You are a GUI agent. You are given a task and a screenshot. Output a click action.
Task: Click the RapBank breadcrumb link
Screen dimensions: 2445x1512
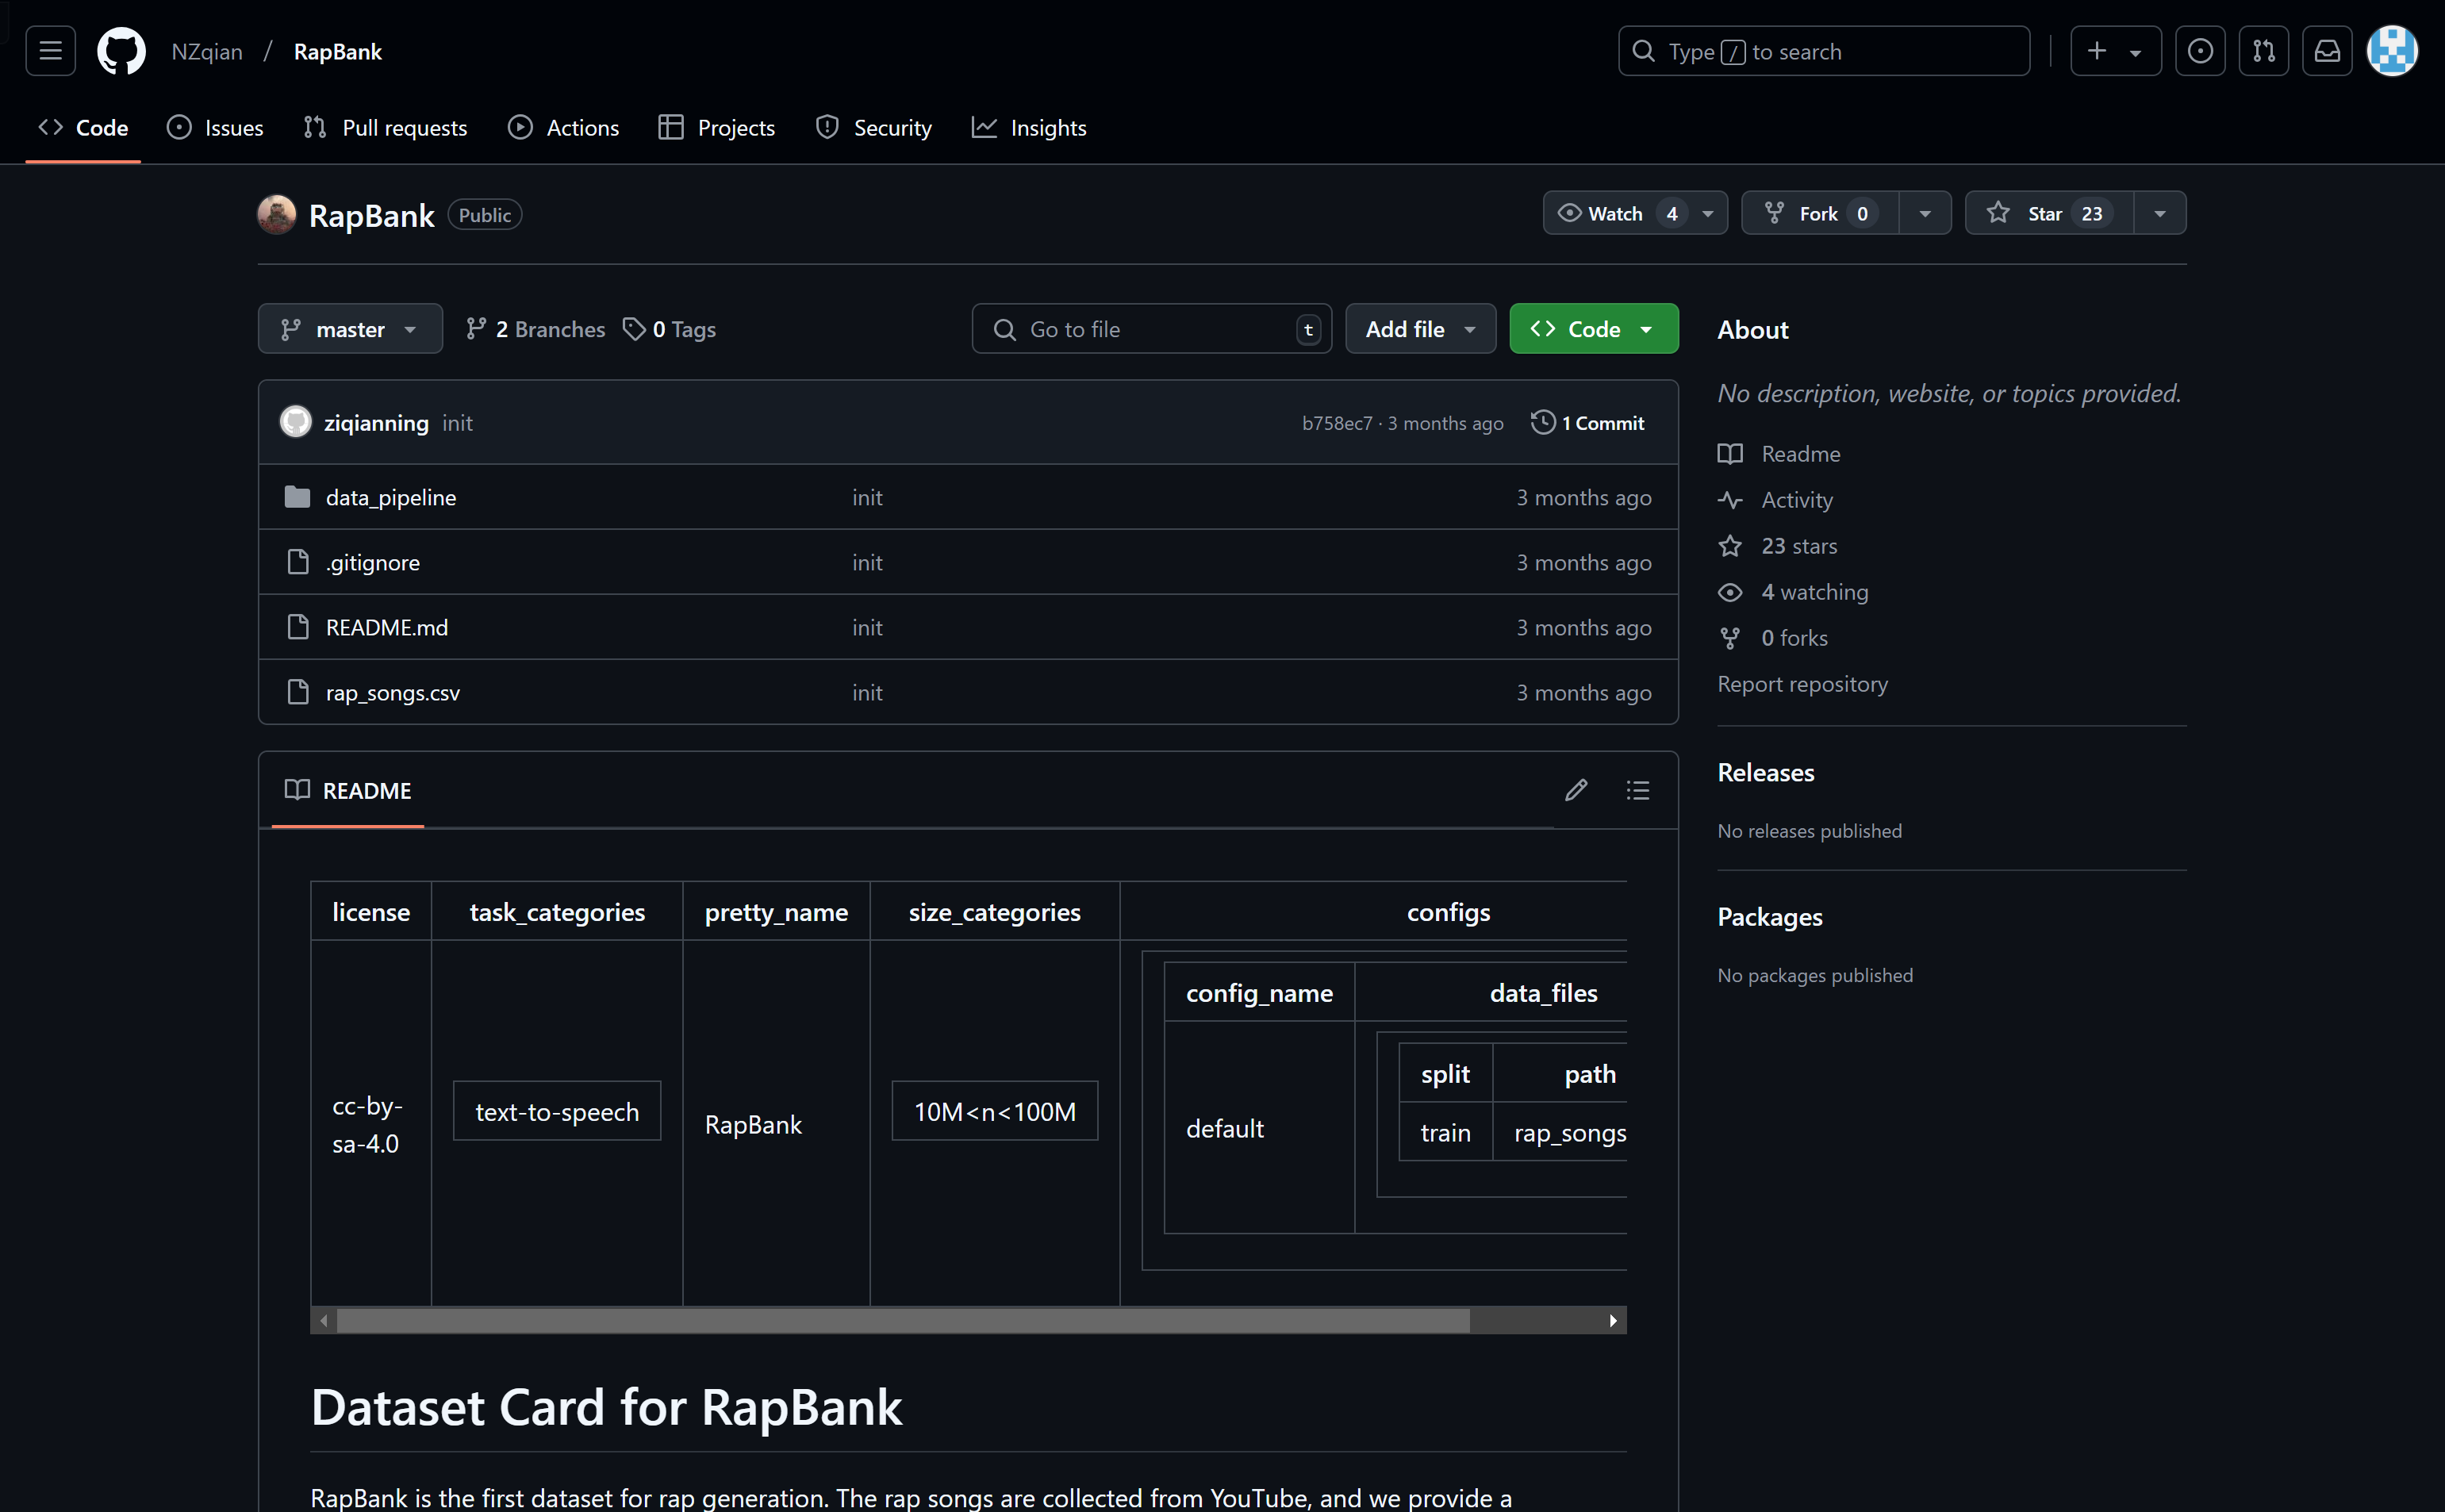pos(338,51)
